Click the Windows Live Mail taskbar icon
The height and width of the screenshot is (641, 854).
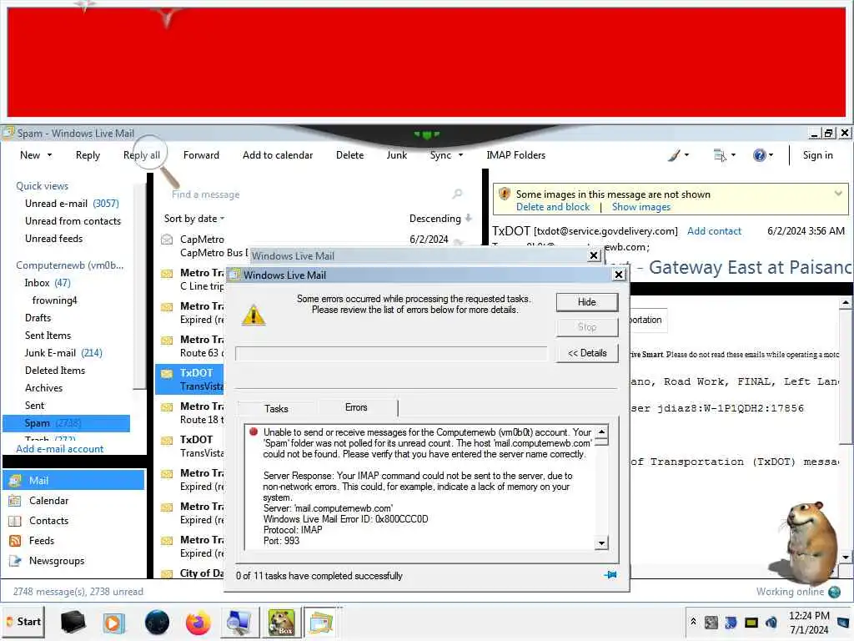(321, 622)
